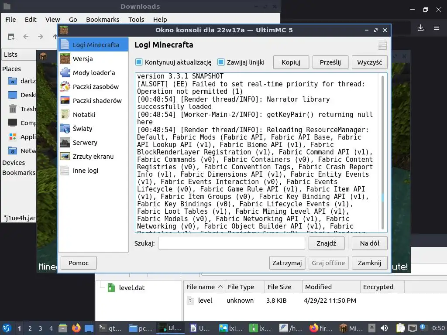This screenshot has width=447, height=335.
Task: Click the network icon in system tray
Action: 412,328
